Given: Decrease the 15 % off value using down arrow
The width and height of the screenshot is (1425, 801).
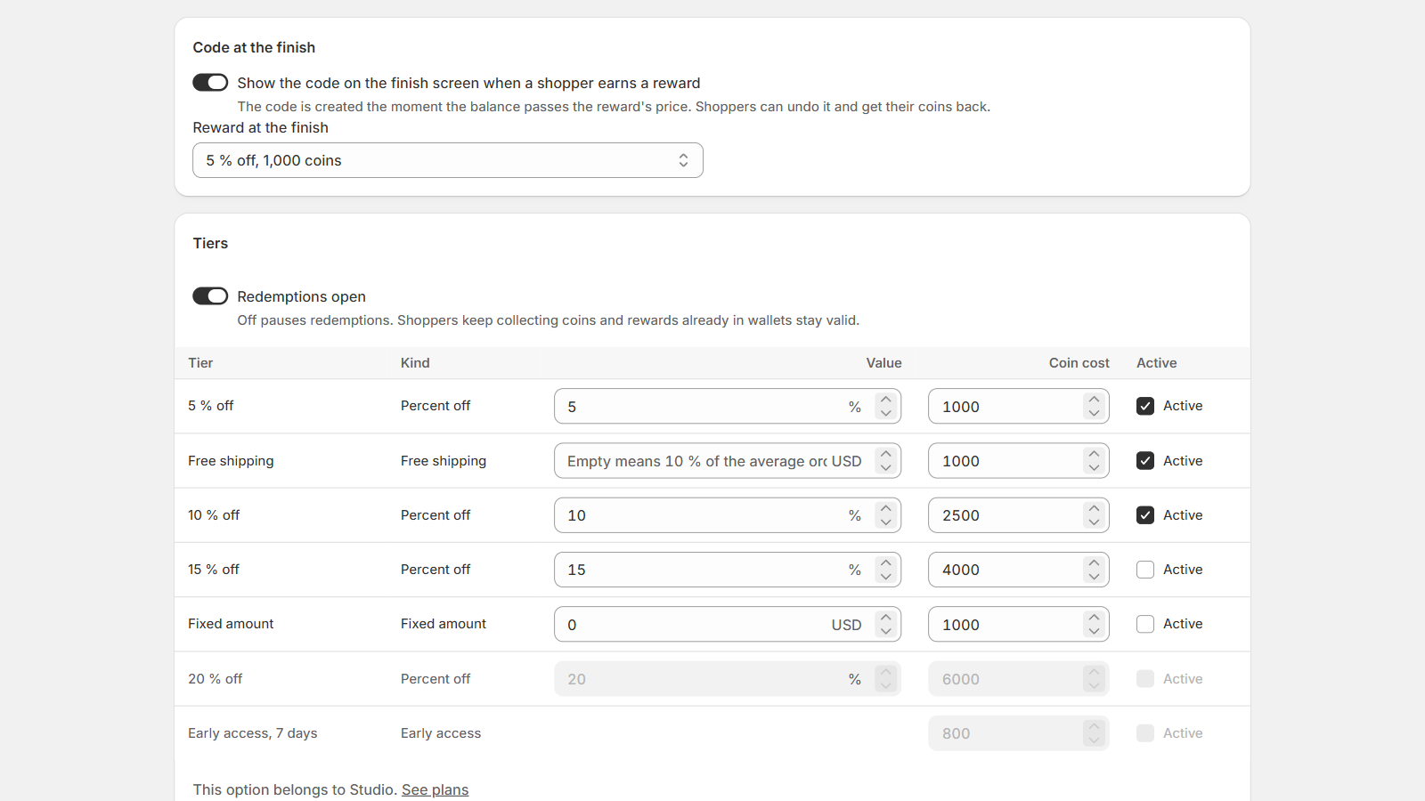Looking at the screenshot, I should pos(885,577).
